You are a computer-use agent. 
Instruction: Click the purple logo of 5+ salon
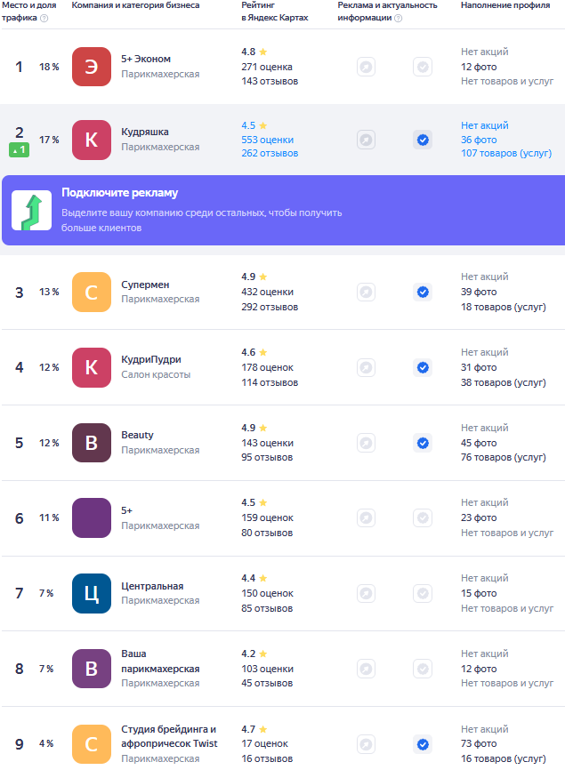click(92, 518)
